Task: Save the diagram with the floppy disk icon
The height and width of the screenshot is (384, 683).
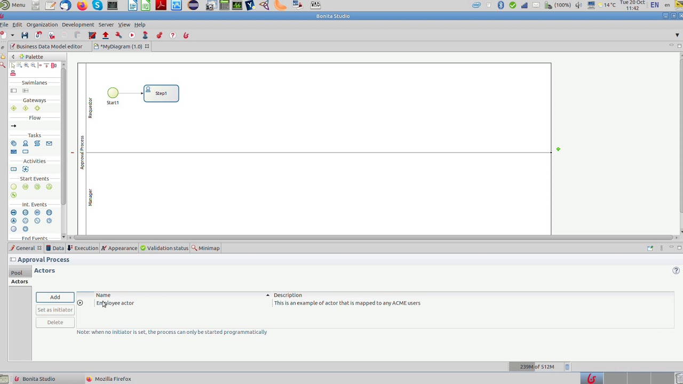Action: [x=25, y=35]
